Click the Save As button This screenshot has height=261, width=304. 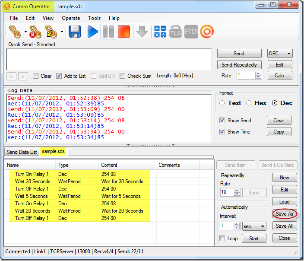[285, 214]
